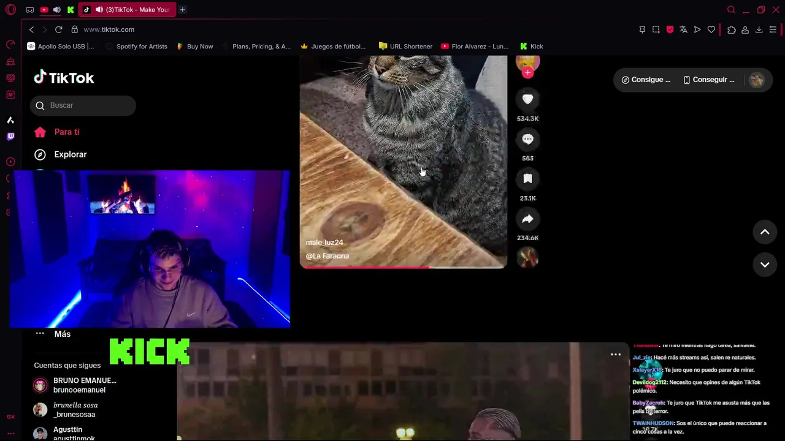Go to the next video with down chevron
Screen dimensions: 785x441
tap(765, 265)
